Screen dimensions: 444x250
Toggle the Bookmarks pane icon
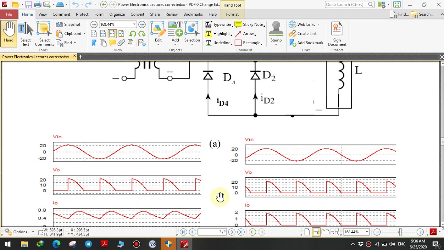click(94, 43)
